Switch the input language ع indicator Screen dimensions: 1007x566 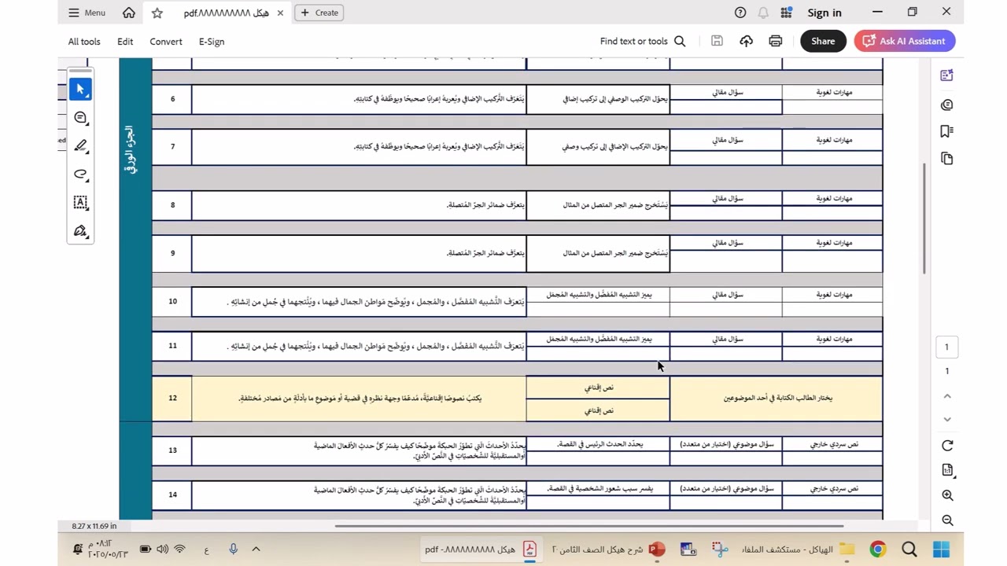point(207,549)
